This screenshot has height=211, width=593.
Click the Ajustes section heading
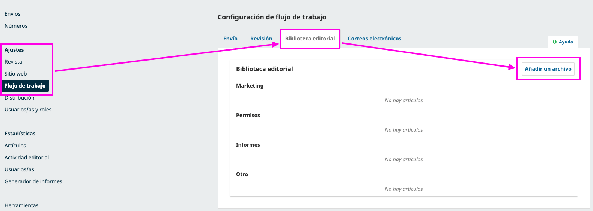click(14, 50)
